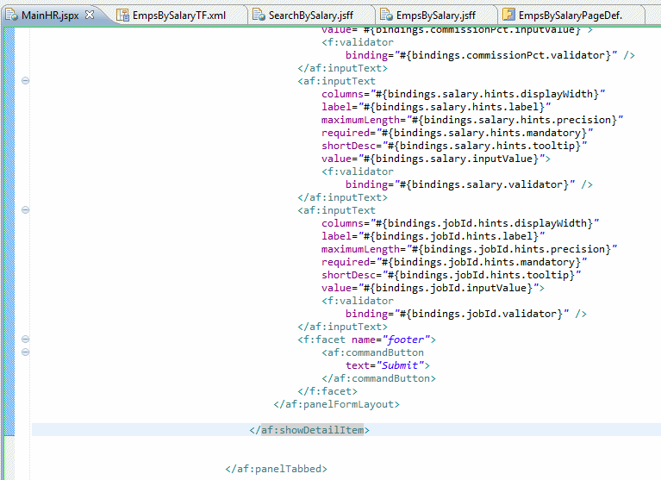
Task: Click the jobId.hints.mandatory required line
Action: (454, 262)
